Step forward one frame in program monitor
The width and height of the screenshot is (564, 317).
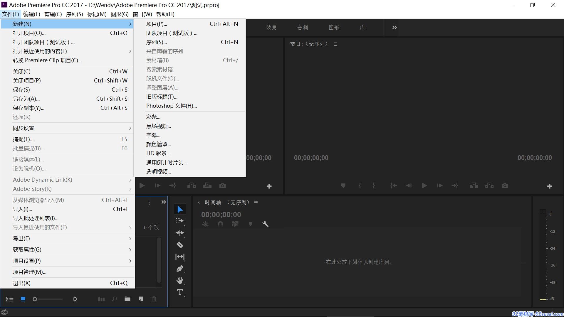point(440,186)
